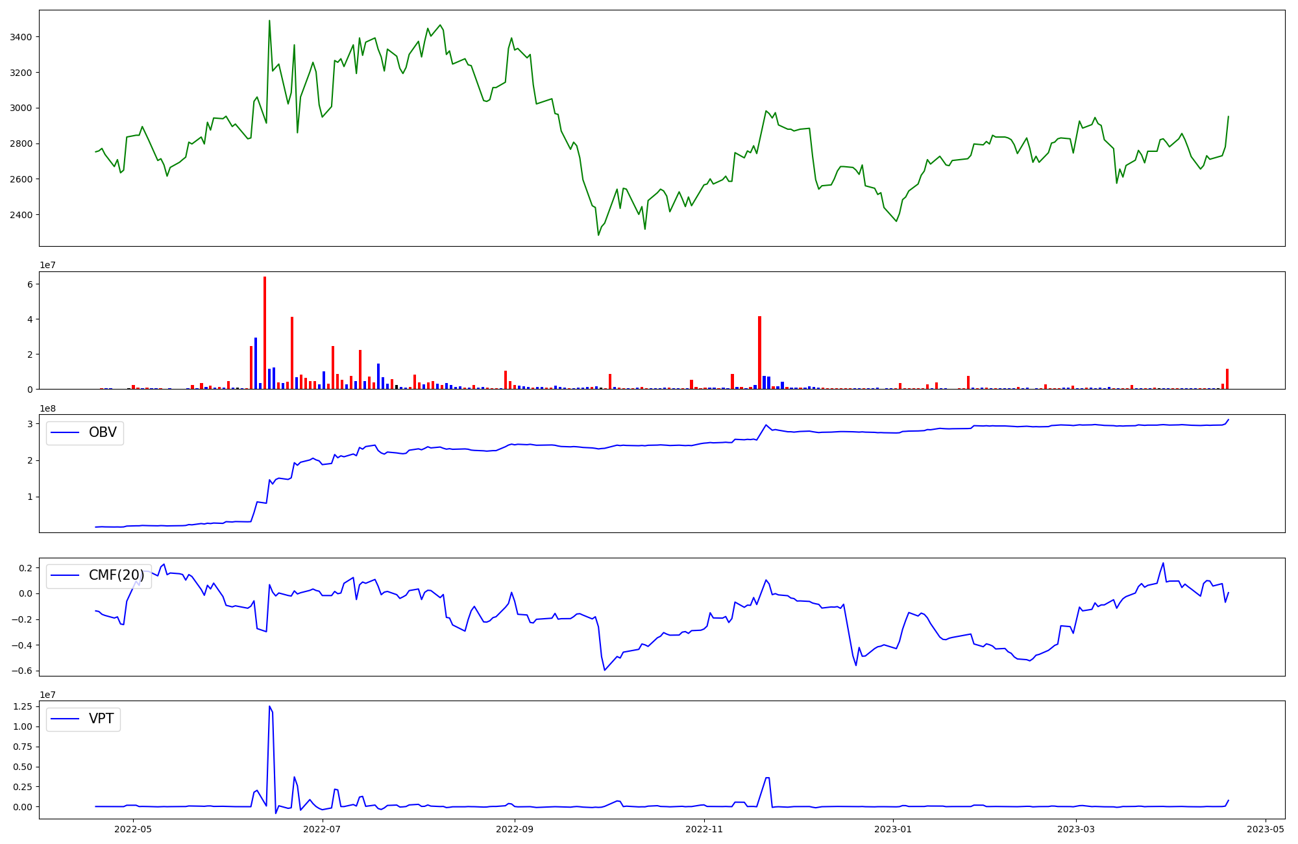This screenshot has height=844, width=1298.
Task: Click the tallest red volume bar
Action: tap(265, 332)
